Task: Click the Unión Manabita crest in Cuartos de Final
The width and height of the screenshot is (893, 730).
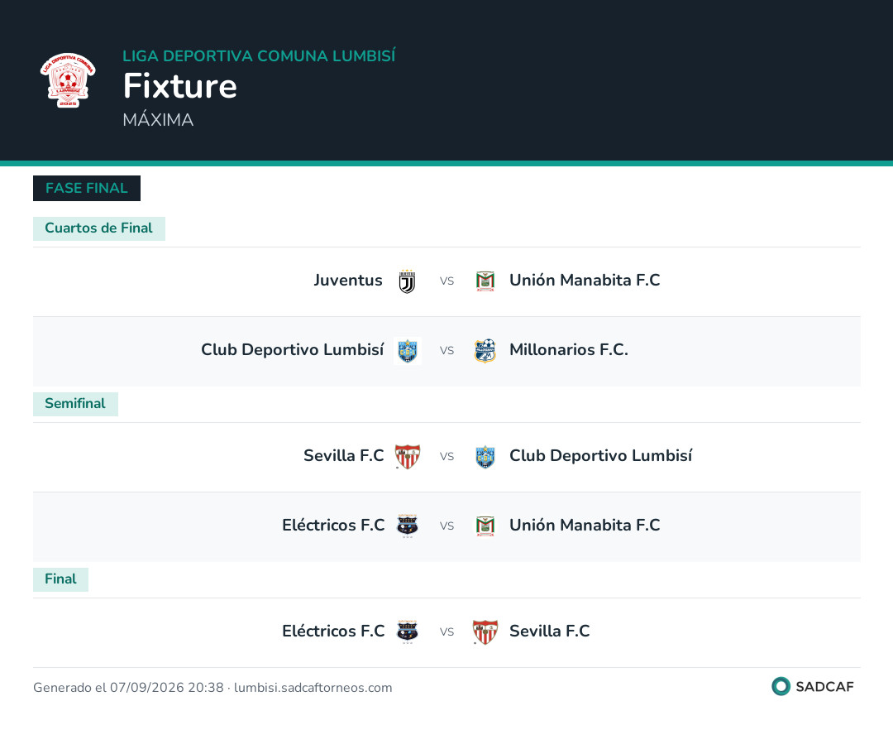Action: [485, 281]
